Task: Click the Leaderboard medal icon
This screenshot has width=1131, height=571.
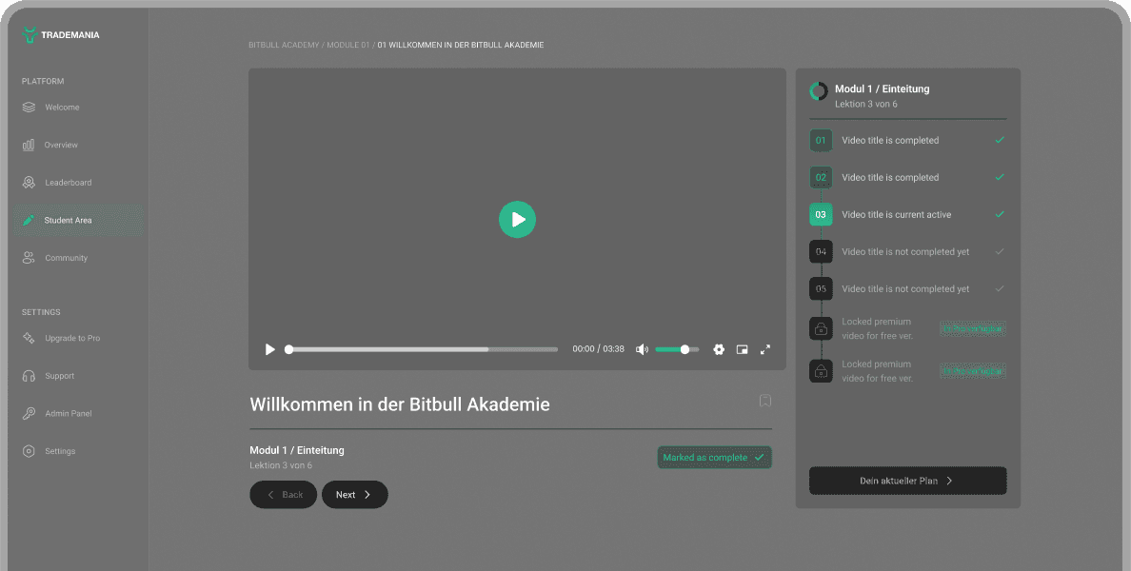Action: [x=29, y=183]
